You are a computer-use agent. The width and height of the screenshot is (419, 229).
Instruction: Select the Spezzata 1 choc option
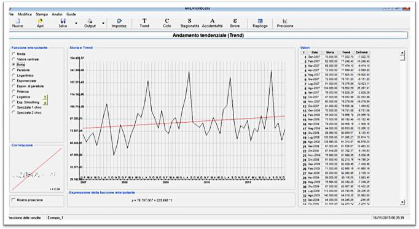point(14,107)
